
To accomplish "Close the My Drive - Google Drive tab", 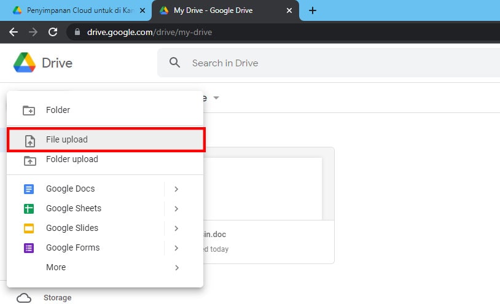I will [289, 10].
